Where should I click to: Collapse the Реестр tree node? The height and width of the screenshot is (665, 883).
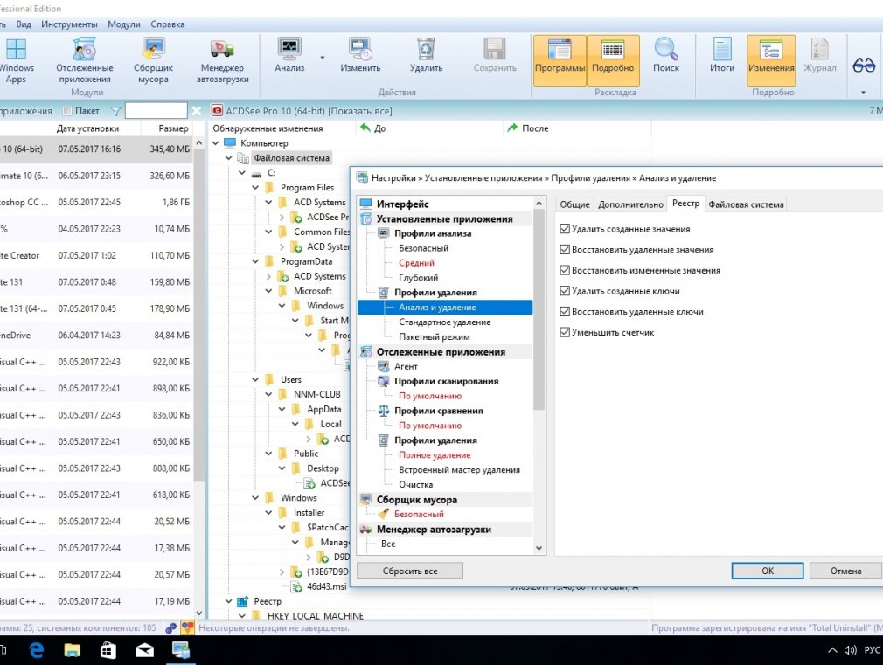(x=229, y=601)
